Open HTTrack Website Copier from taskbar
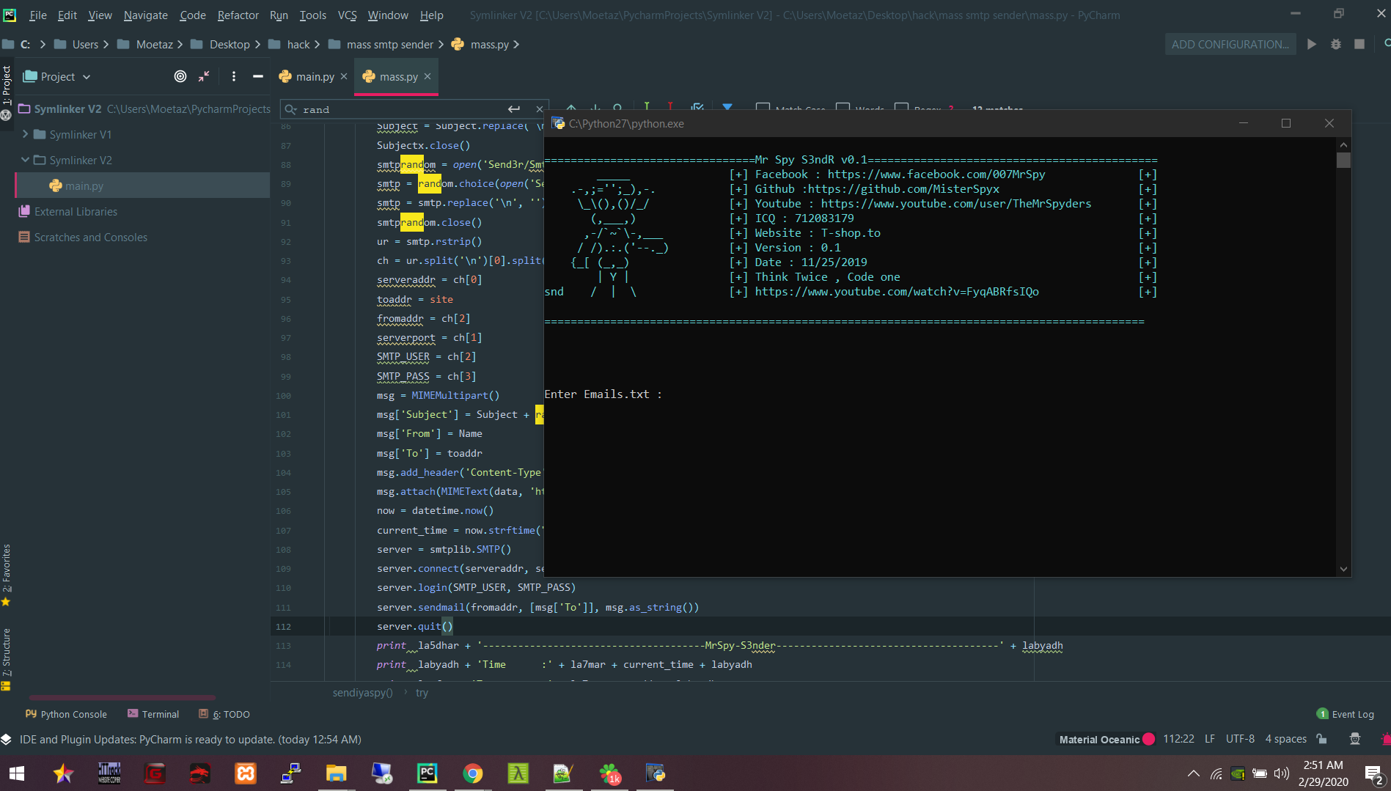 tap(109, 773)
